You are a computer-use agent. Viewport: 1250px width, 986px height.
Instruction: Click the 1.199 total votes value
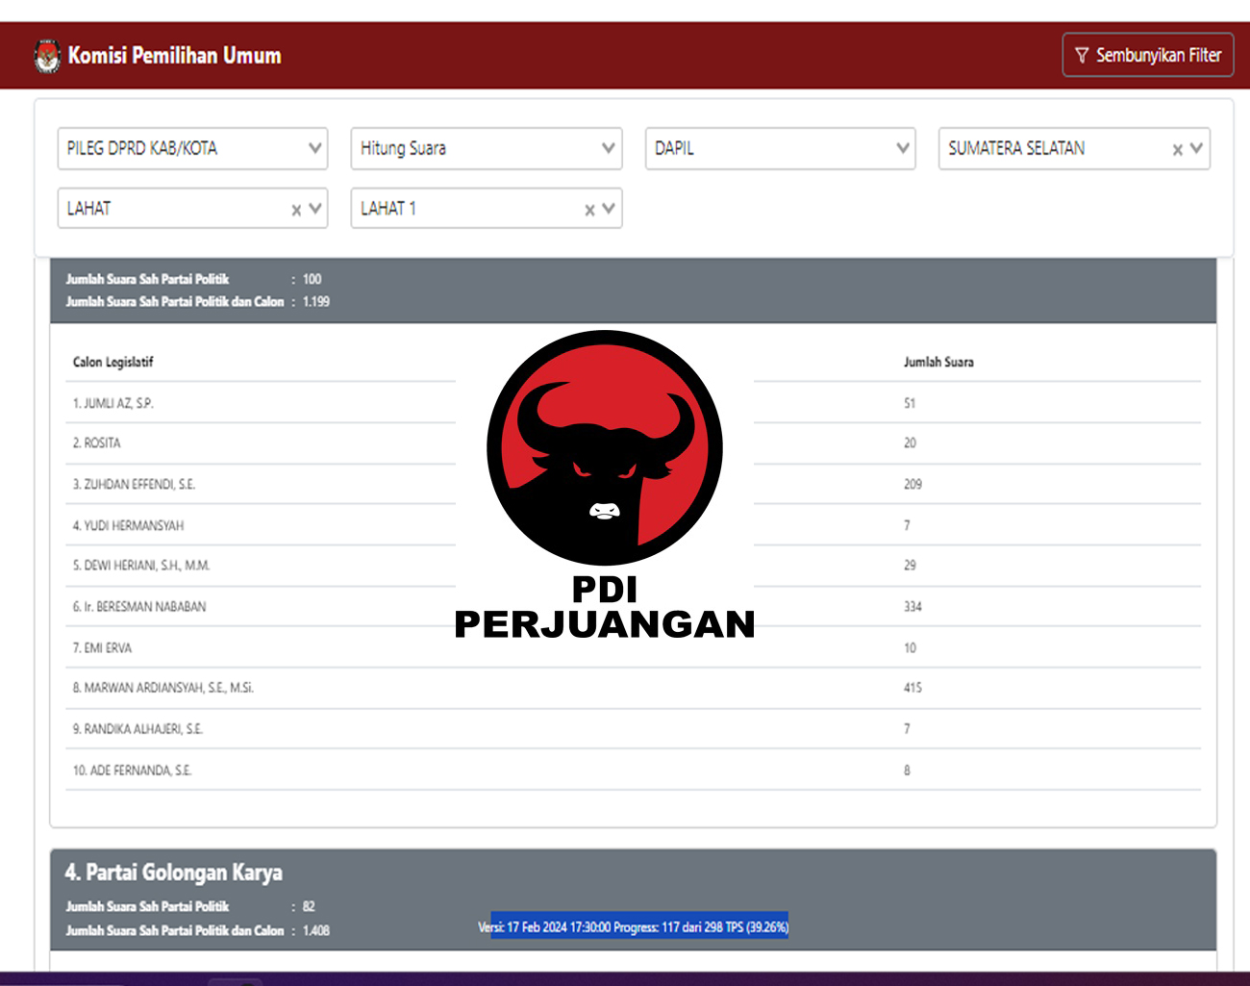(316, 302)
